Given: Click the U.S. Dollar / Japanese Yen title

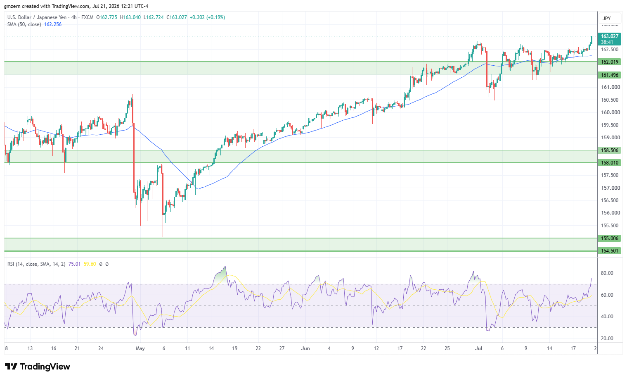Looking at the screenshot, I should pos(38,17).
